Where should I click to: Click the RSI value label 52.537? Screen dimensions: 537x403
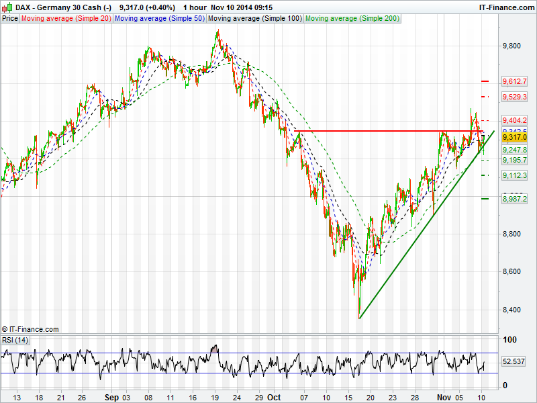514,361
